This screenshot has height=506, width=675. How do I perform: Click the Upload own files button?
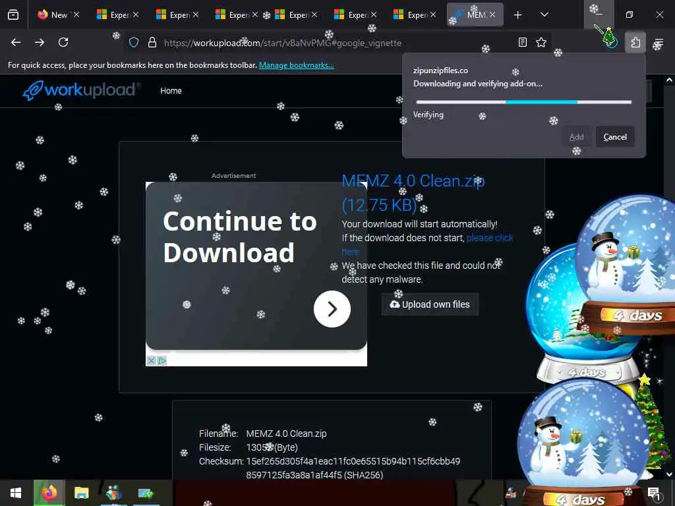(x=430, y=304)
